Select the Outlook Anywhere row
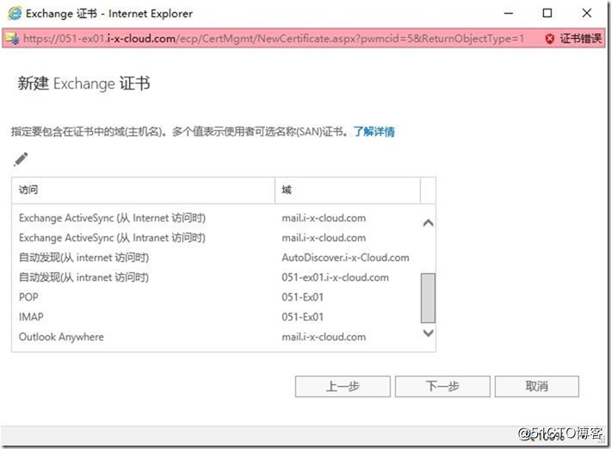This screenshot has height=449, width=611. 216,337
